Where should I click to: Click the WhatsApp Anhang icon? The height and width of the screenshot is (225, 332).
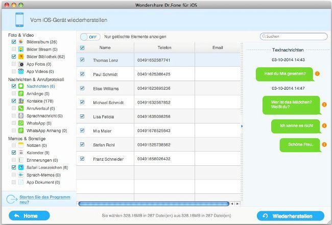click(21, 131)
